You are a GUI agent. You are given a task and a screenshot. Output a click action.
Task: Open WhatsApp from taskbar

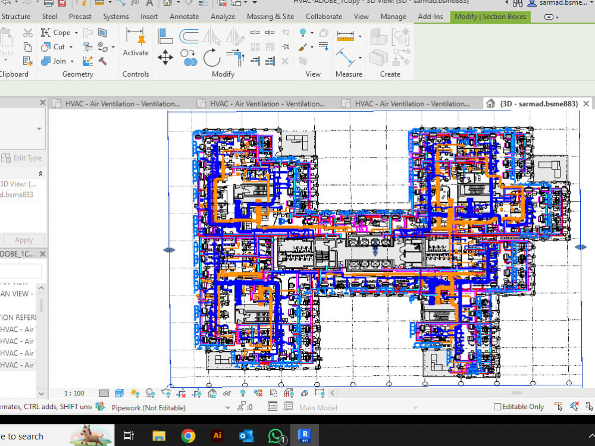(276, 436)
